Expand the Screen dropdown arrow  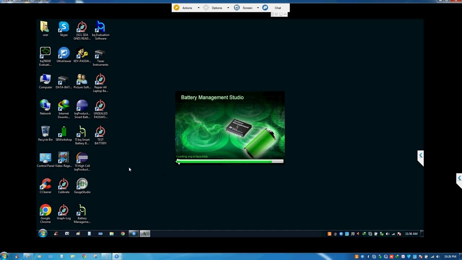point(258,8)
